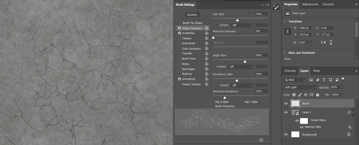
Task: Click the filter for type layers icon
Action: [324, 80]
